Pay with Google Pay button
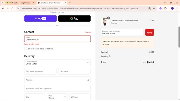180x101 pixels. click(x=74, y=19)
